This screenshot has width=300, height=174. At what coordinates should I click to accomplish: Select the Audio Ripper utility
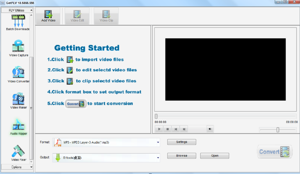click(19, 127)
